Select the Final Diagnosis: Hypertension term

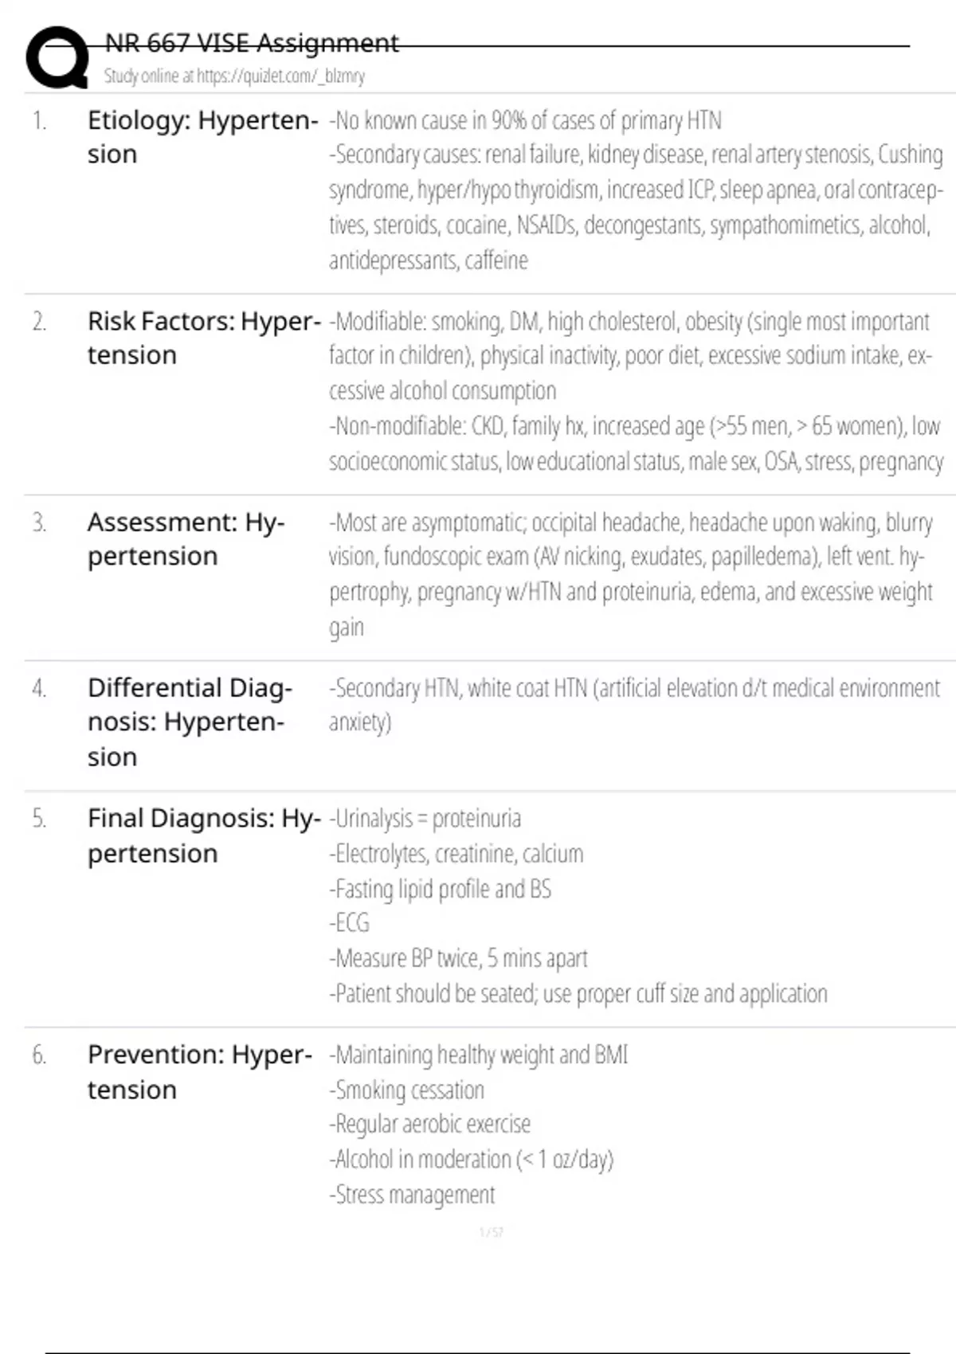coord(203,835)
